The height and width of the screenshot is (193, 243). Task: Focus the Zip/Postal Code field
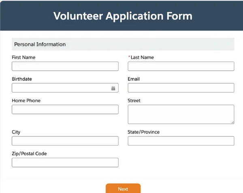tap(65, 163)
